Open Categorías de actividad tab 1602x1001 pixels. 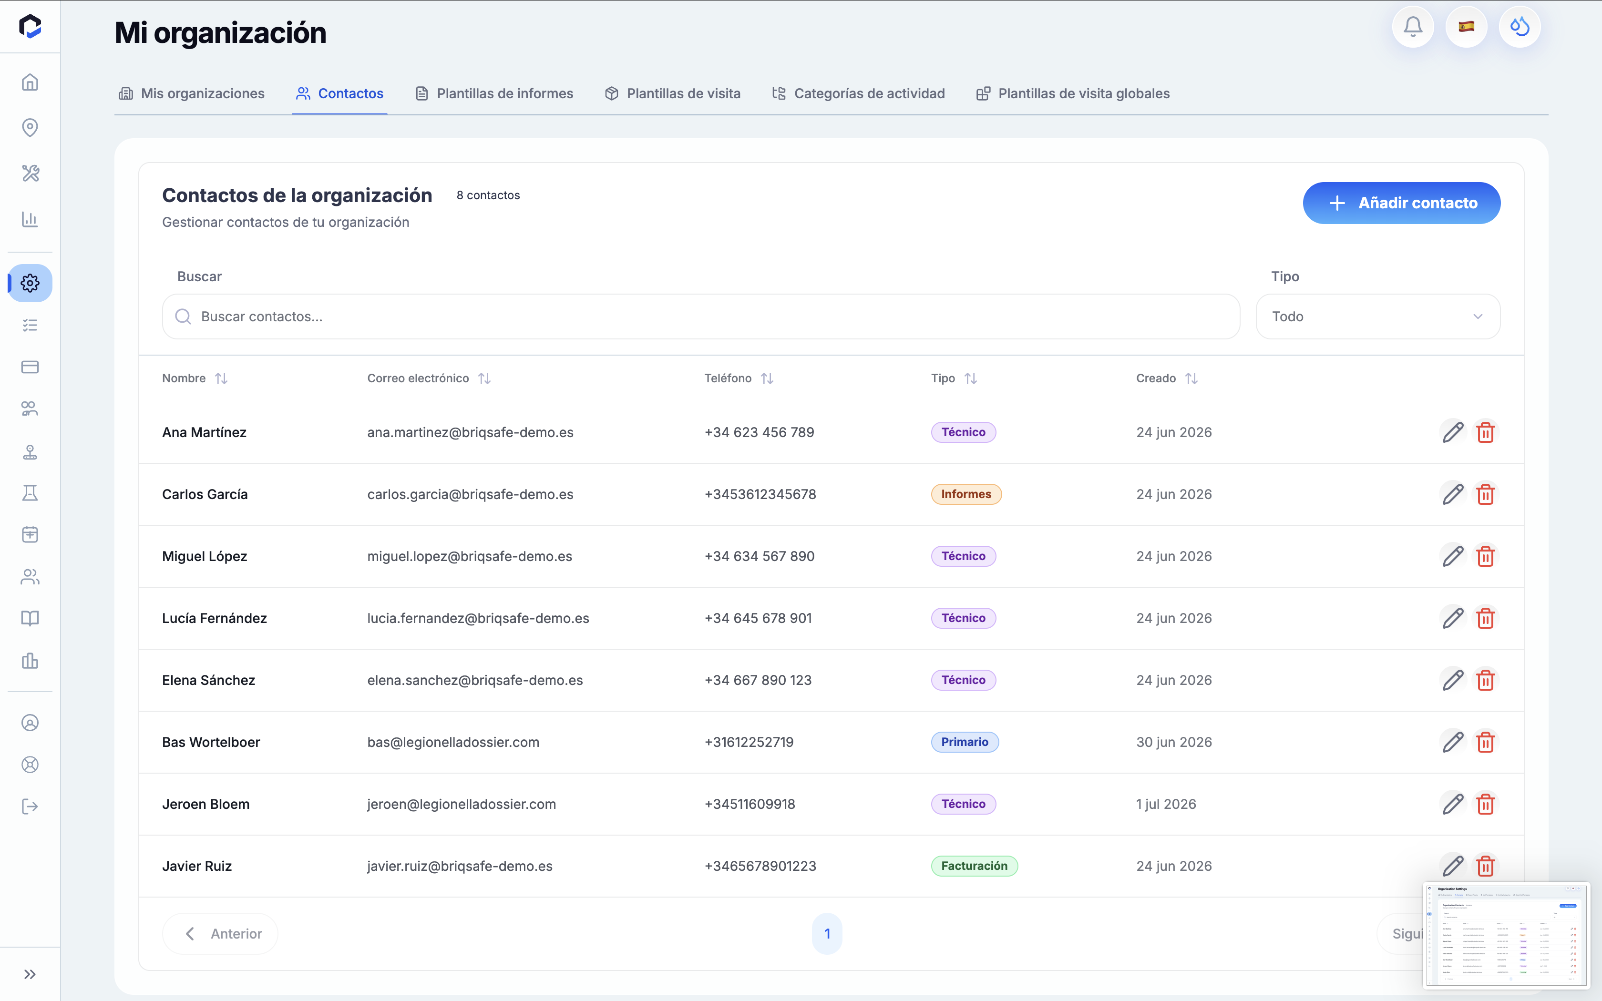tap(859, 93)
